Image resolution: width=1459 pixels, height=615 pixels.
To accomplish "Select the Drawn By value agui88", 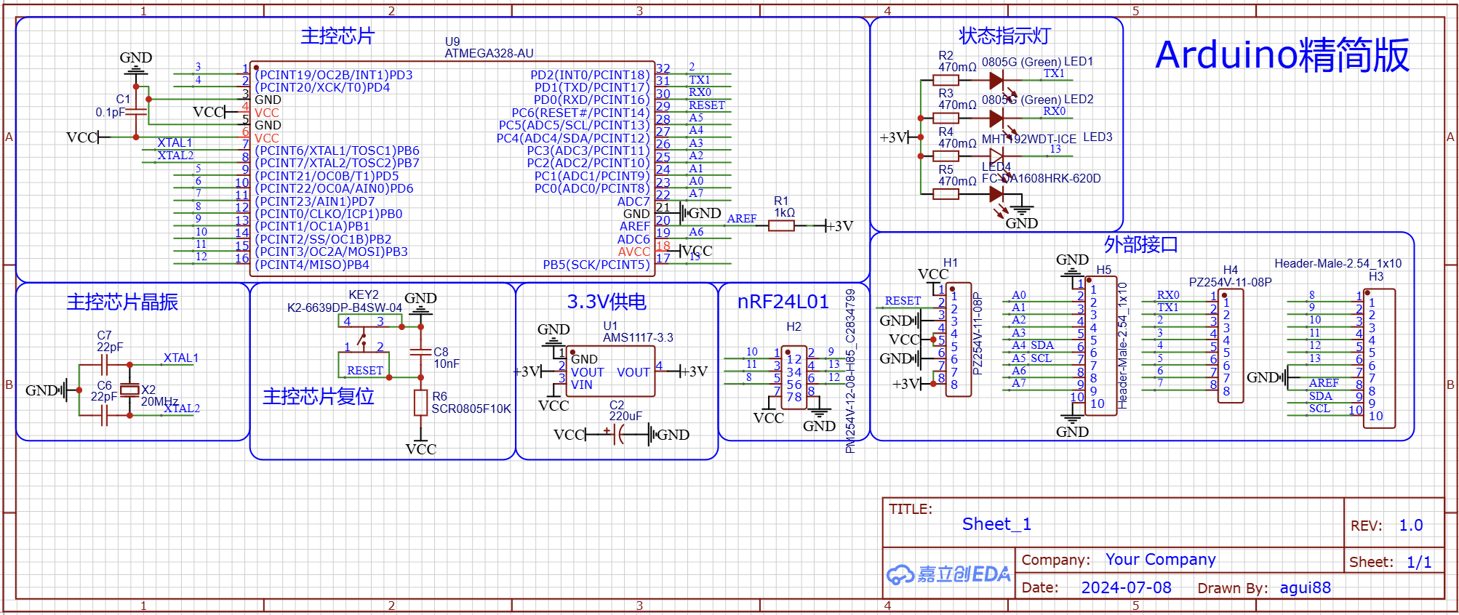I will pyautogui.click(x=1305, y=587).
